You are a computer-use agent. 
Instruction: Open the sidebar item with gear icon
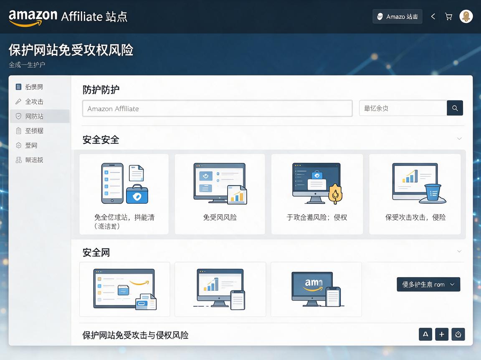click(40, 145)
